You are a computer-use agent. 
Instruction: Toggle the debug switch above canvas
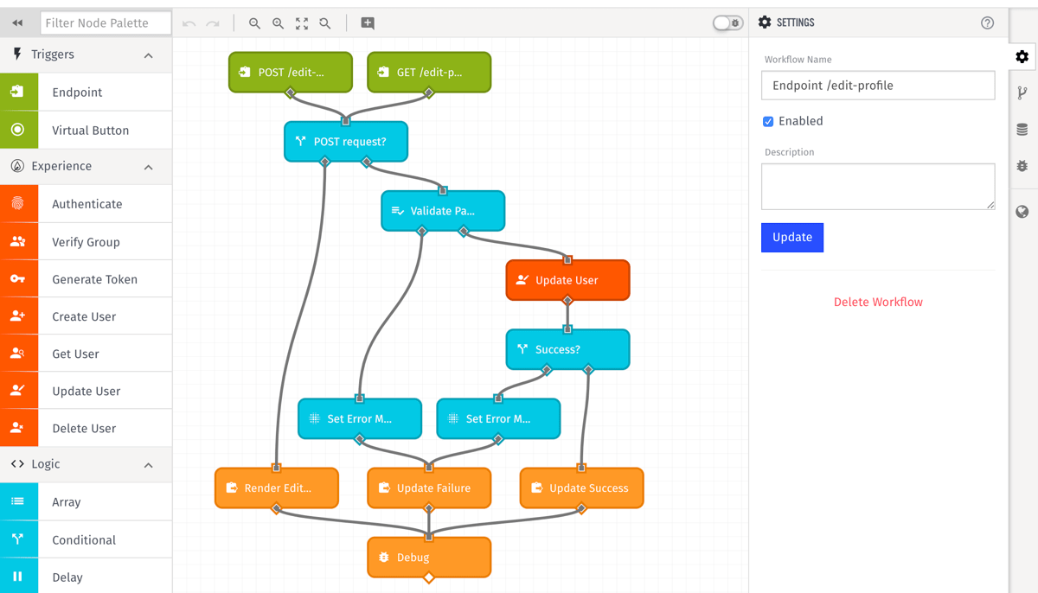pyautogui.click(x=727, y=23)
